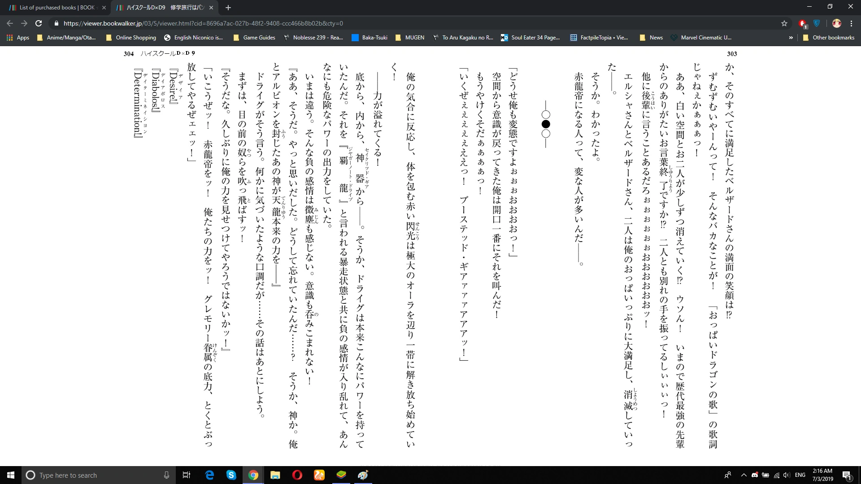Viewport: 861px width, 484px height.
Task: Open the Other bookmarks folder
Action: pyautogui.click(x=829, y=38)
